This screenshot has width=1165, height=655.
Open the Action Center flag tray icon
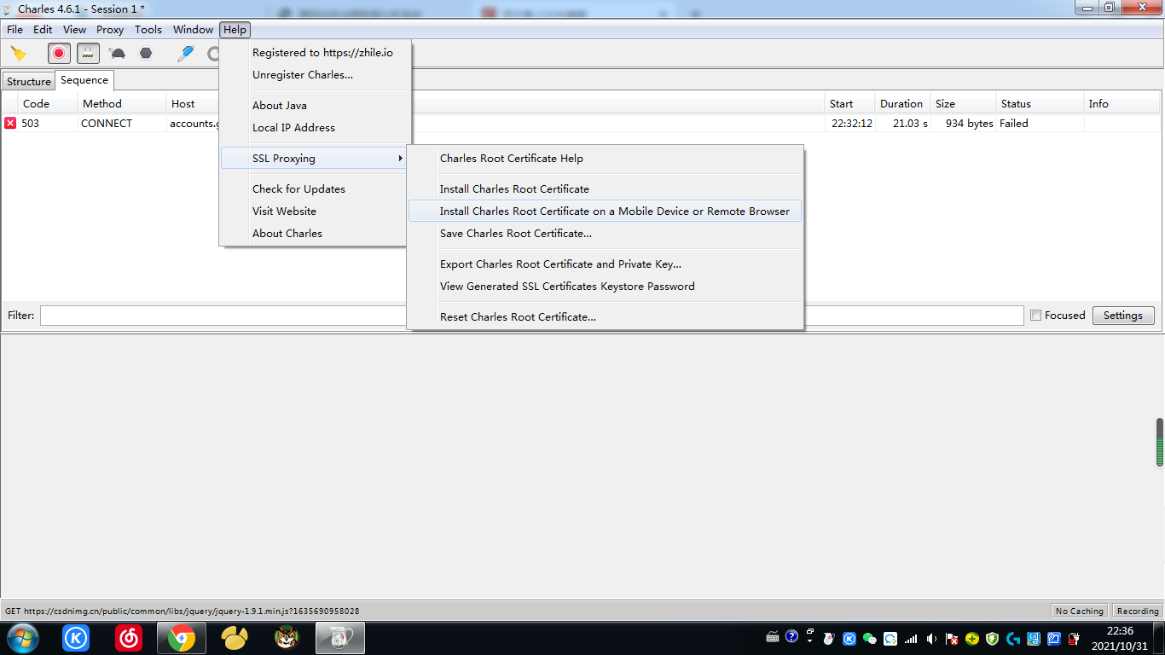952,638
